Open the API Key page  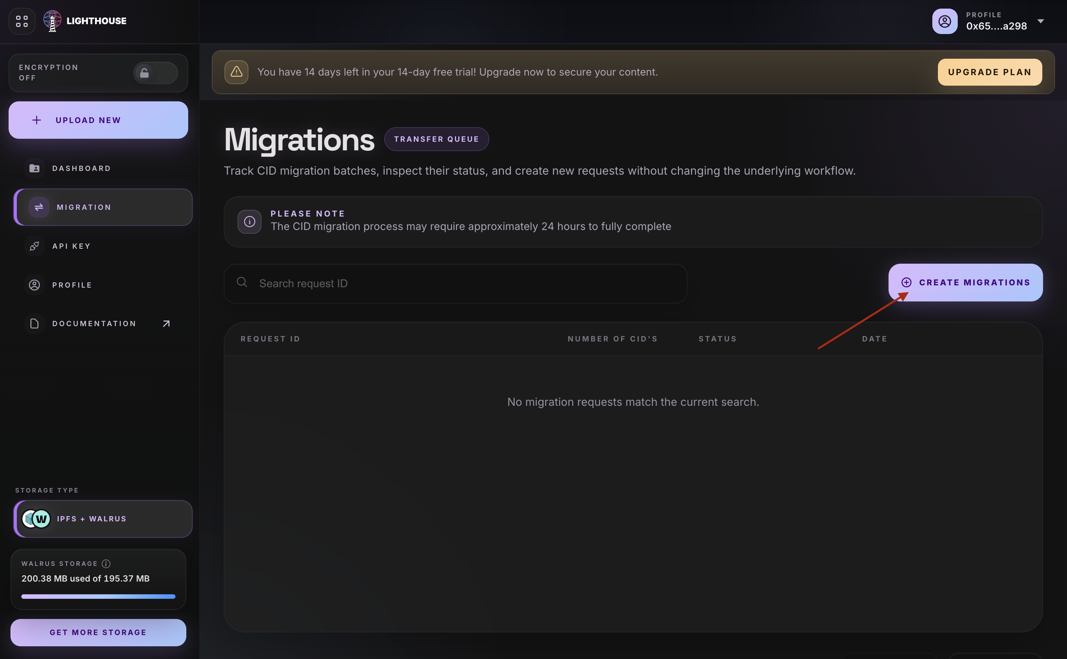tap(103, 246)
